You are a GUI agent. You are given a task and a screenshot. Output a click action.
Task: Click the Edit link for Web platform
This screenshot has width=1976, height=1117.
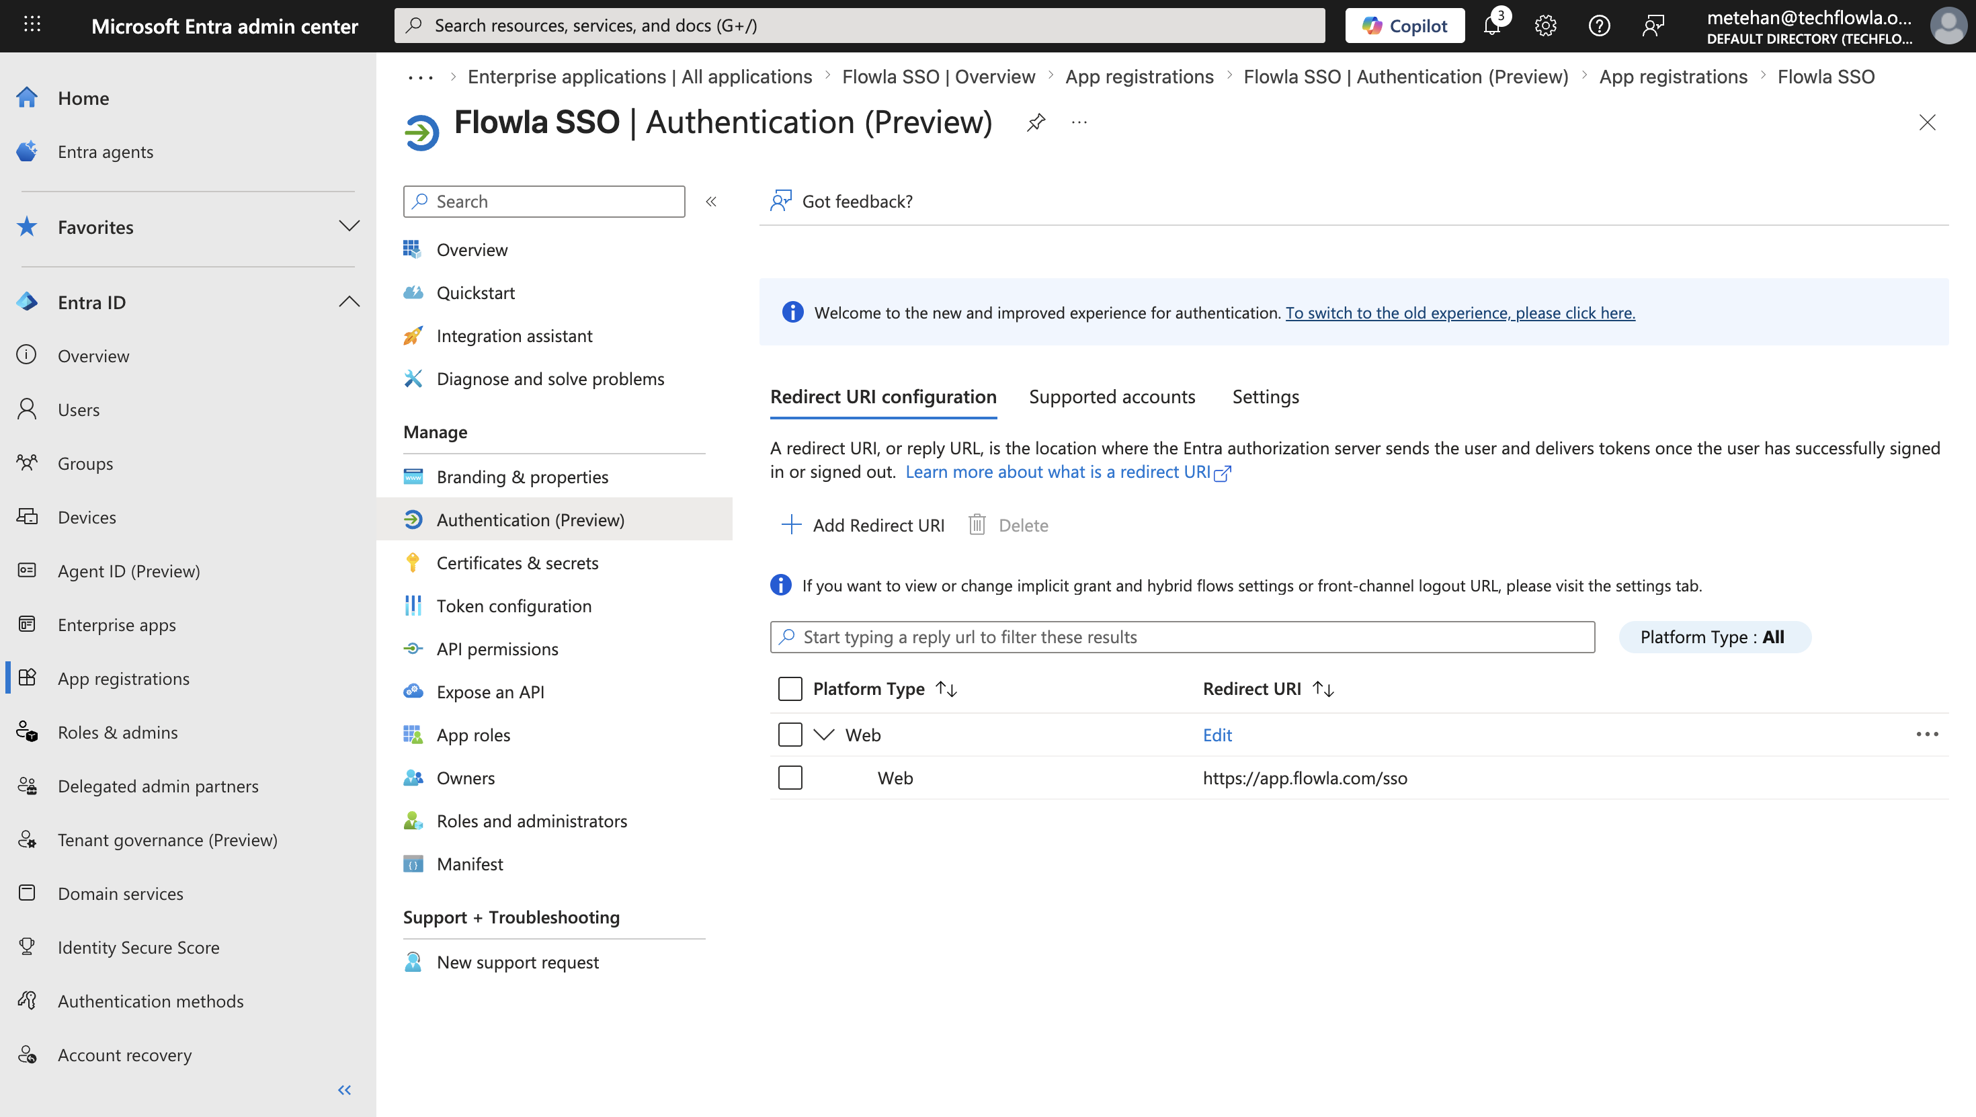click(1217, 735)
